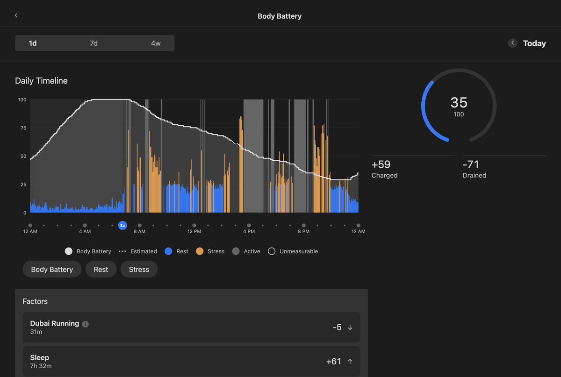Click the 8 AM timeline marker
This screenshot has width=561, height=377.
[139, 226]
